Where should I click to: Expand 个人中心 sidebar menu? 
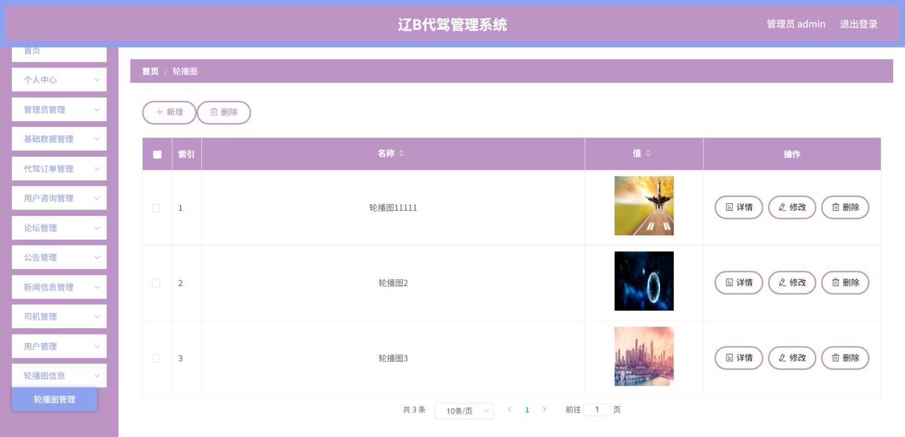[59, 80]
